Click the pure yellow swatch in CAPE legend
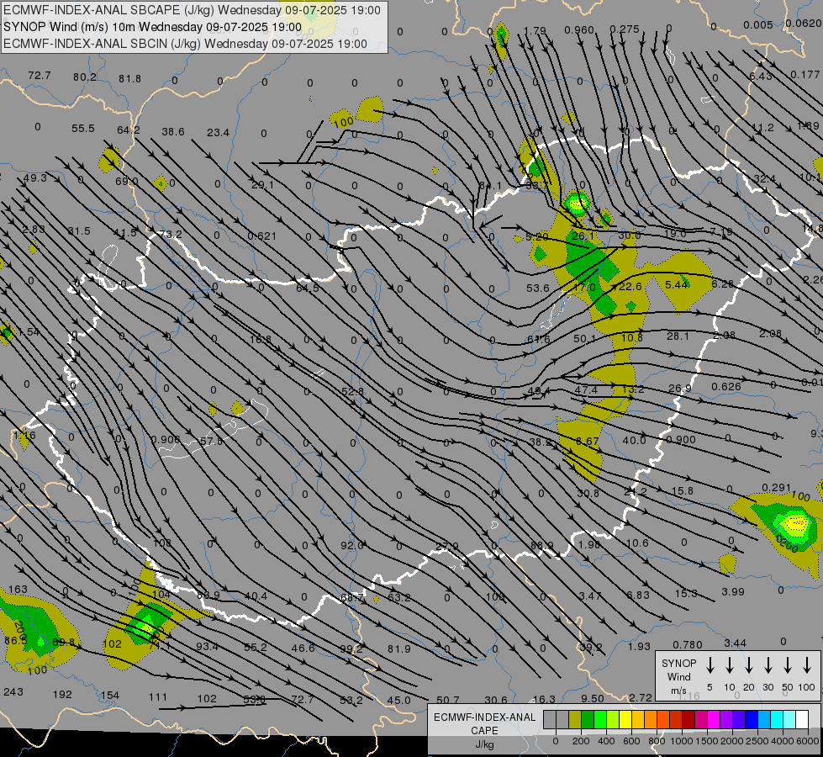The image size is (823, 757). click(625, 720)
